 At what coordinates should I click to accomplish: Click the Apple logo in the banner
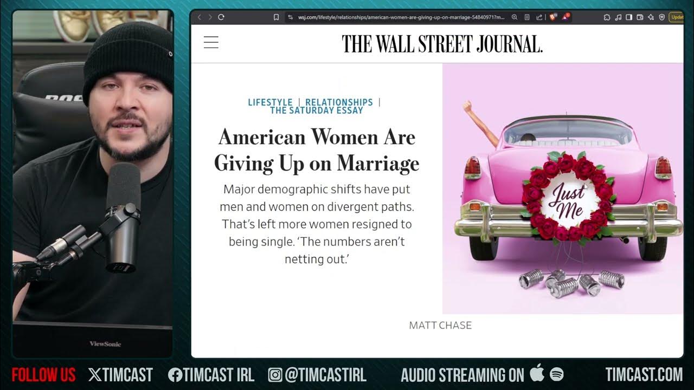[537, 373]
